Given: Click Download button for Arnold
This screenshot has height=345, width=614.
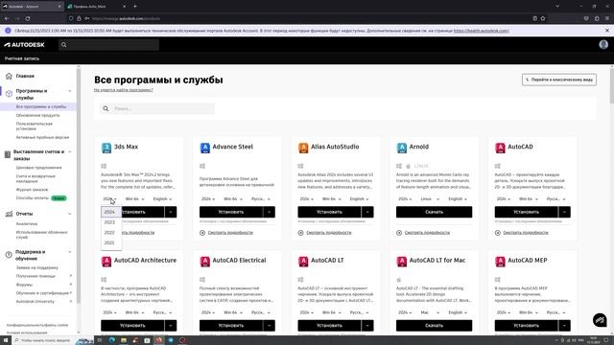Looking at the screenshot, I should point(434,212).
